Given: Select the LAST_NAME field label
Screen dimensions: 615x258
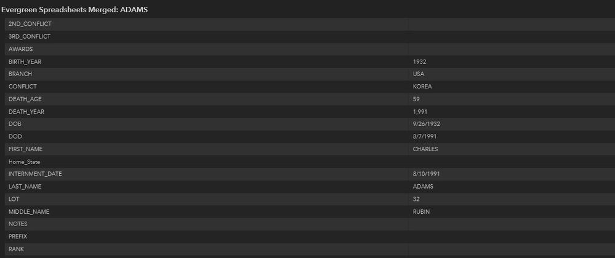Looking at the screenshot, I should [25, 186].
